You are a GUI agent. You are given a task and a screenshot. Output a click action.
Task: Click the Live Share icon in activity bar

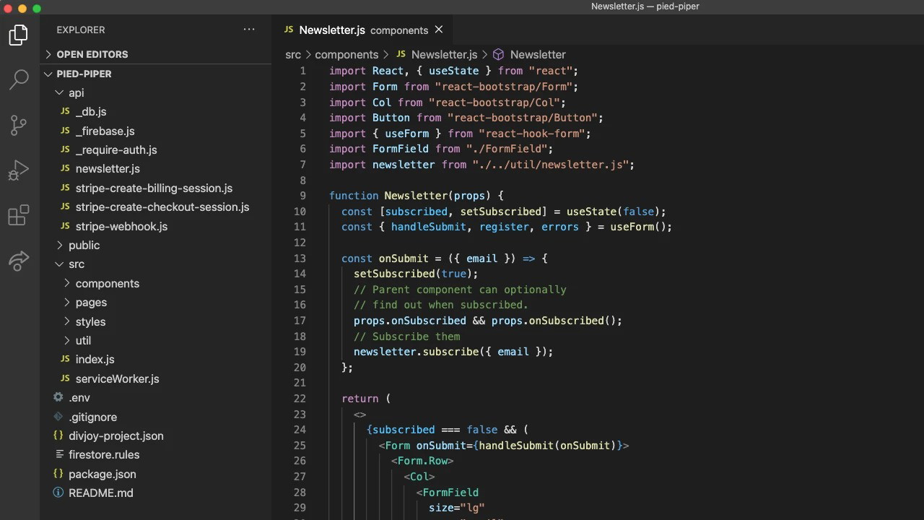[19, 260]
